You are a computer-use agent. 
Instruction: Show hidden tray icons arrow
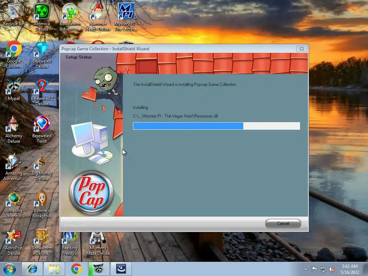305,269
